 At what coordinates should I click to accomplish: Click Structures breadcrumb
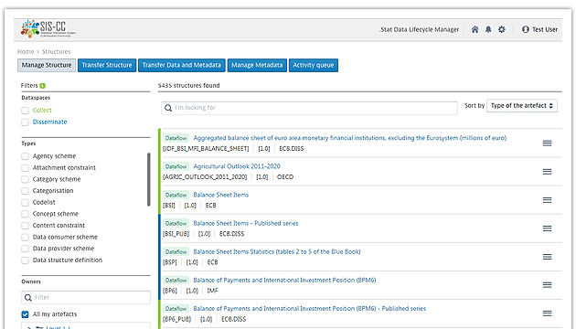tap(56, 52)
